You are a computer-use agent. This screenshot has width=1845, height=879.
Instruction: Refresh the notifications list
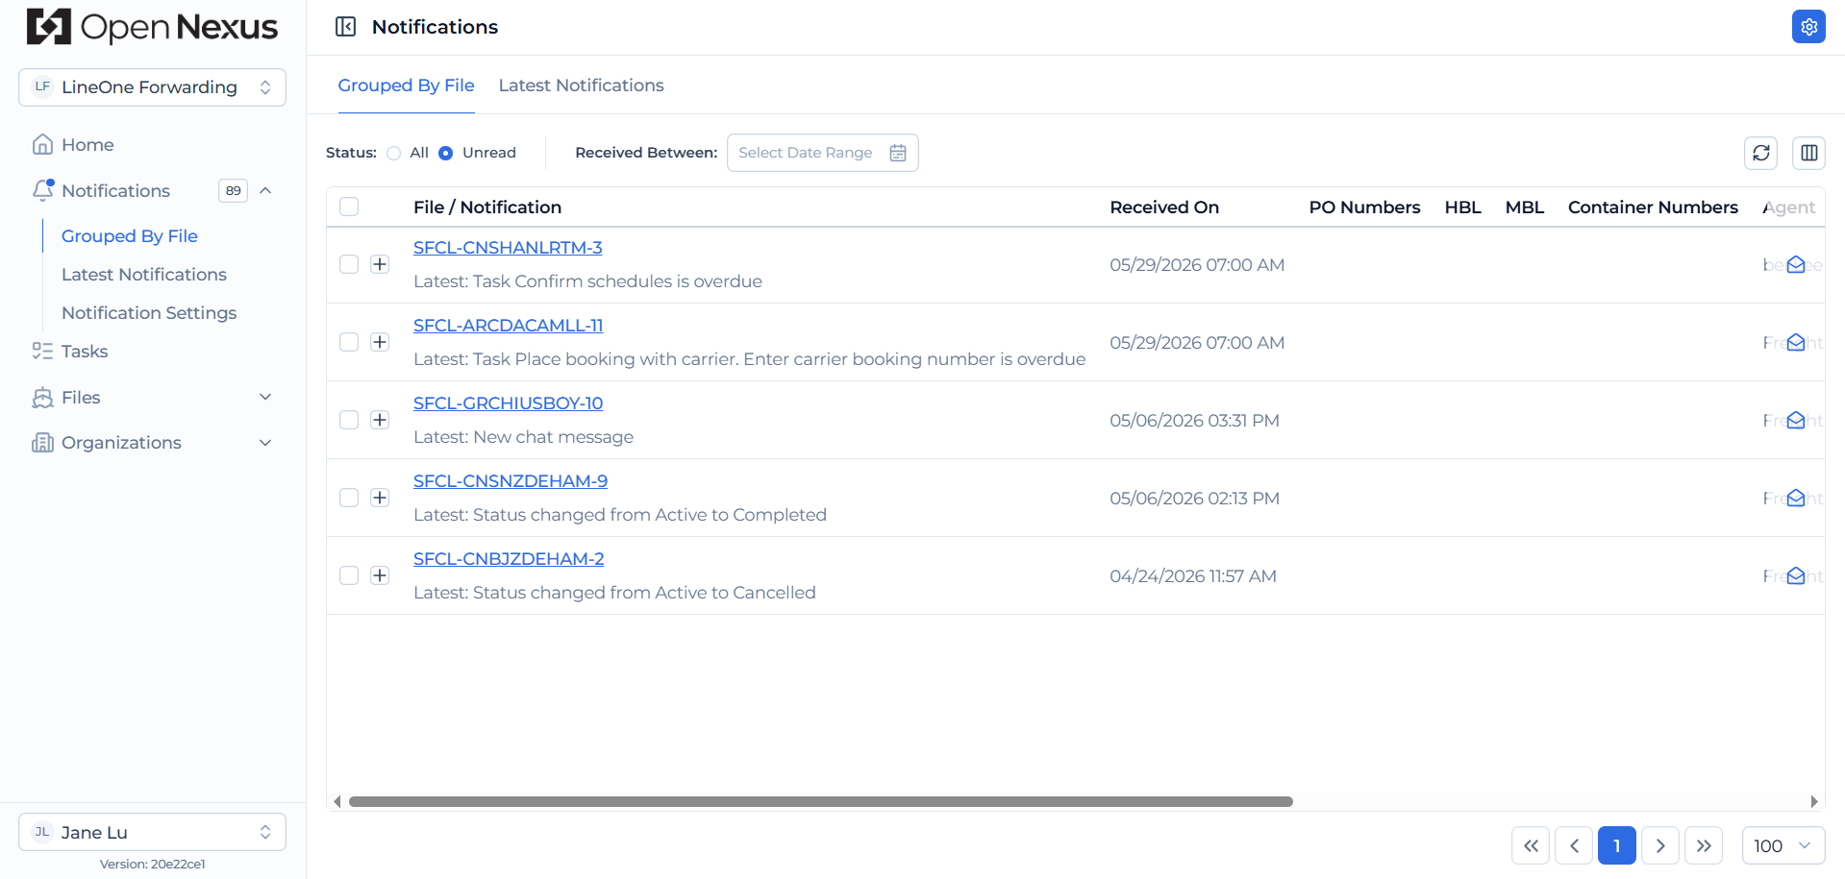click(x=1760, y=153)
